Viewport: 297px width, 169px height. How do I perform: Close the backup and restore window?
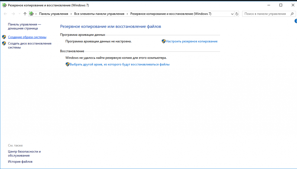tap(293, 5)
